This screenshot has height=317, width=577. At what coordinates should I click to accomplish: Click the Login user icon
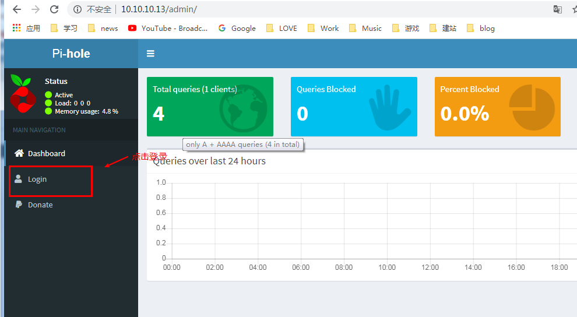[18, 179]
